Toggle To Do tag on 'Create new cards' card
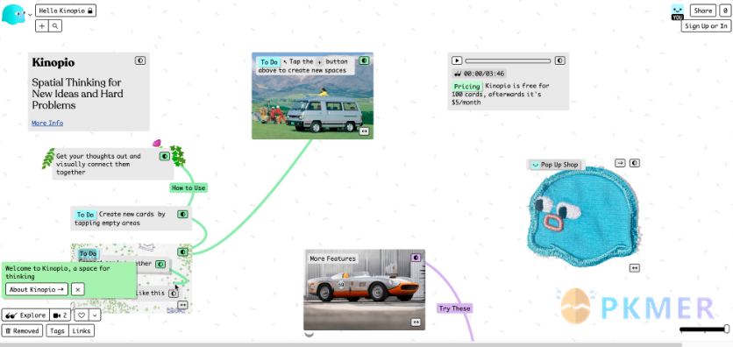The height and width of the screenshot is (347, 733). [x=85, y=215]
